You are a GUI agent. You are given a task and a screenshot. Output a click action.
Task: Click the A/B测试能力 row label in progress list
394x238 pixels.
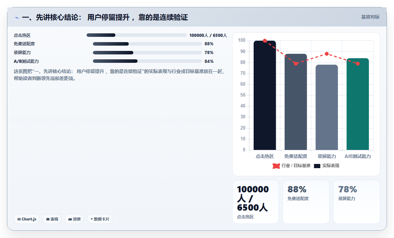tap(26, 61)
